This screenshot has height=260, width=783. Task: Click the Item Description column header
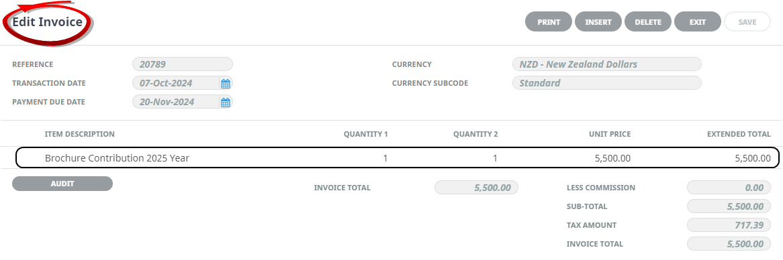point(79,134)
